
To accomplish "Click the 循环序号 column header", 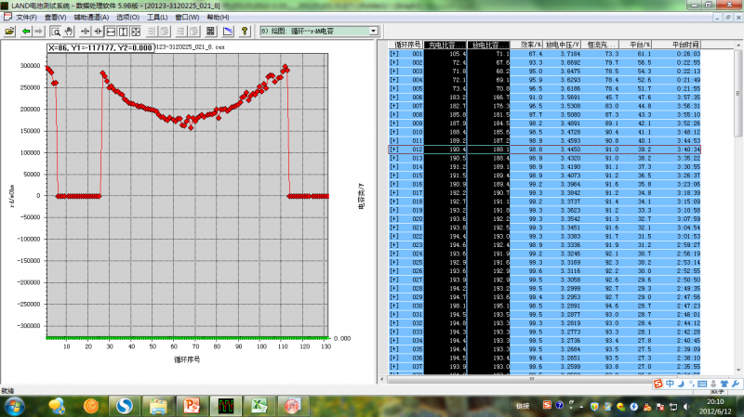I will click(x=406, y=45).
